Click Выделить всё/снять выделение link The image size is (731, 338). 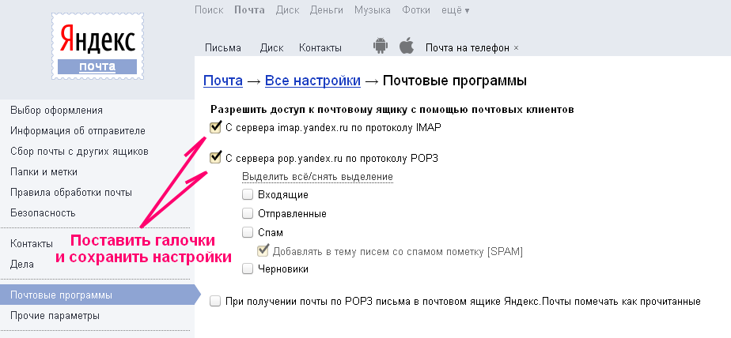[317, 177]
